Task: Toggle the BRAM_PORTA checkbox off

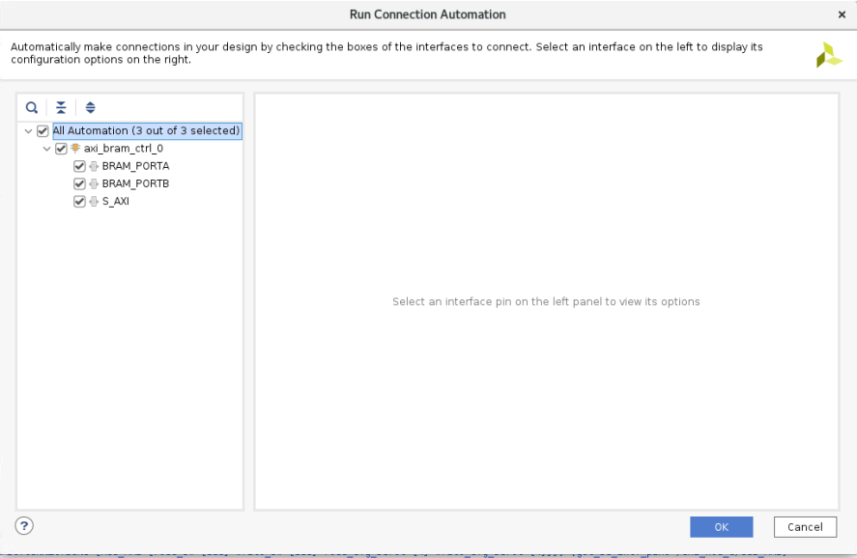Action: click(x=78, y=165)
